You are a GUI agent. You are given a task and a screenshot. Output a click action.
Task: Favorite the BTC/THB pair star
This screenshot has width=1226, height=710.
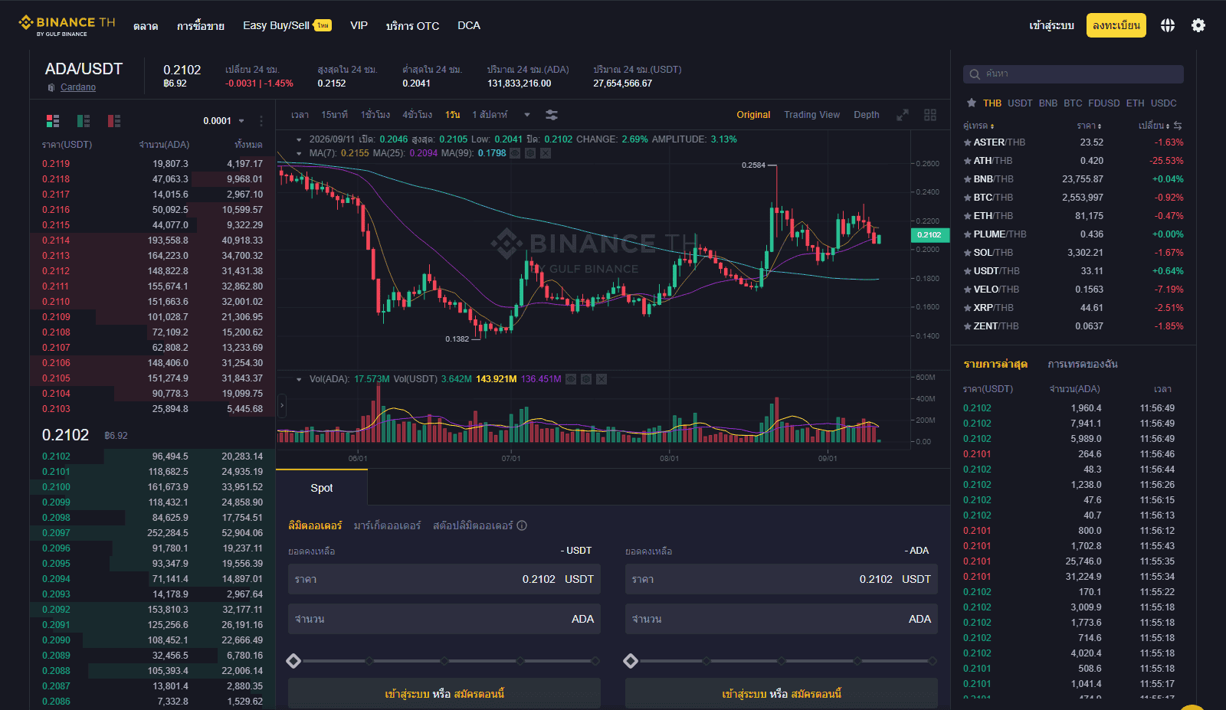968,198
